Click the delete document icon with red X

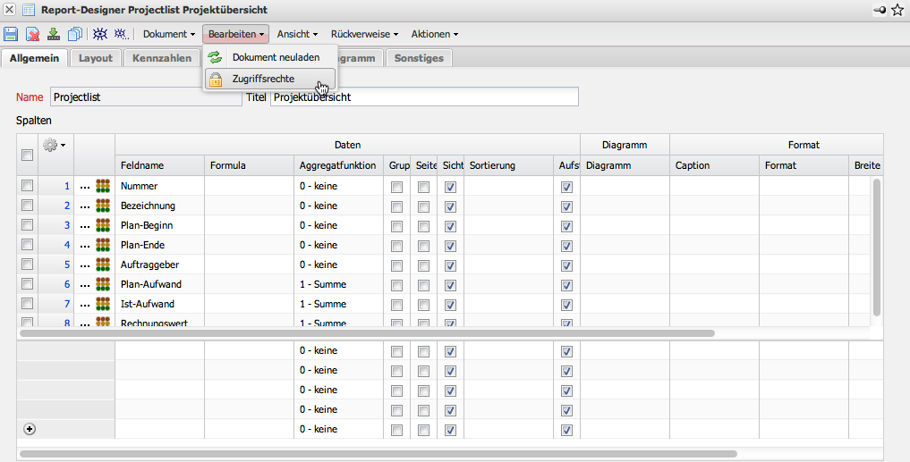coord(32,34)
